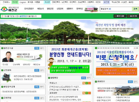Click the stop icon in the banner slideshow
Image resolution: width=139 pixels, height=102 pixels.
pyautogui.click(x=137, y=48)
